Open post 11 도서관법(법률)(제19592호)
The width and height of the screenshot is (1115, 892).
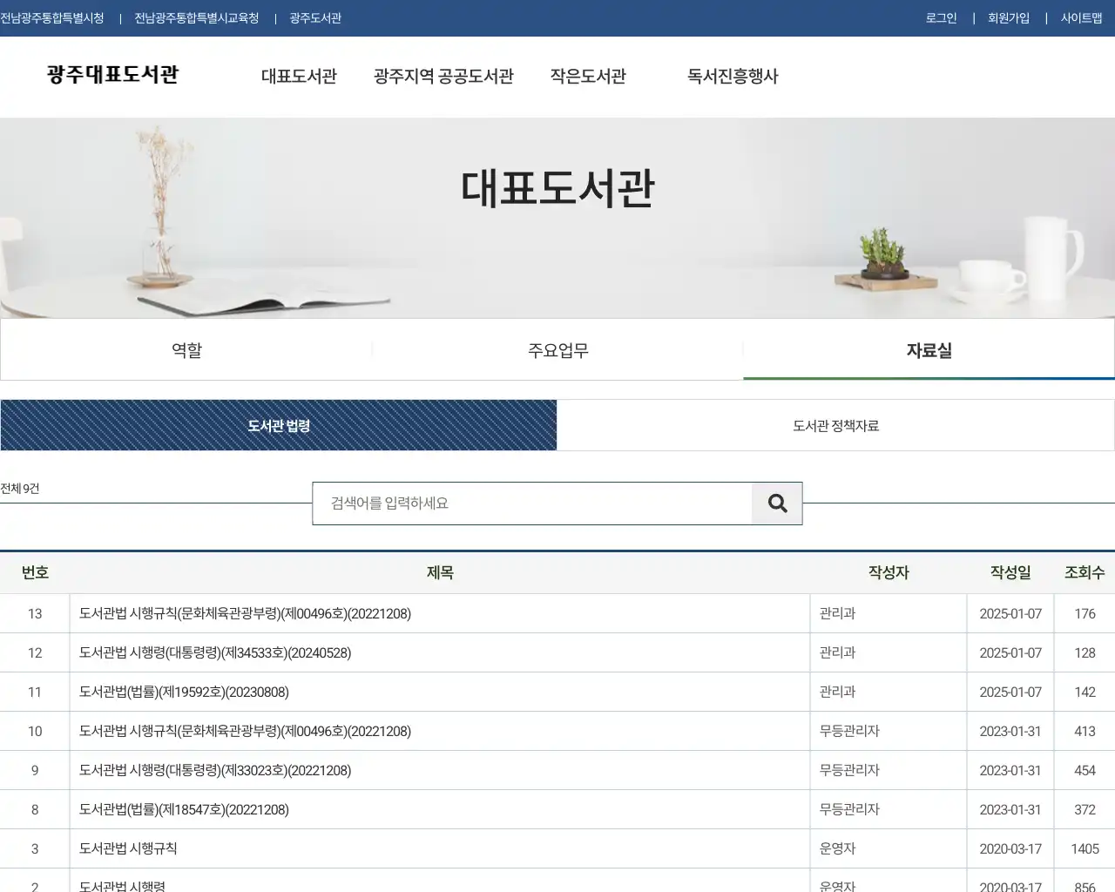click(184, 693)
